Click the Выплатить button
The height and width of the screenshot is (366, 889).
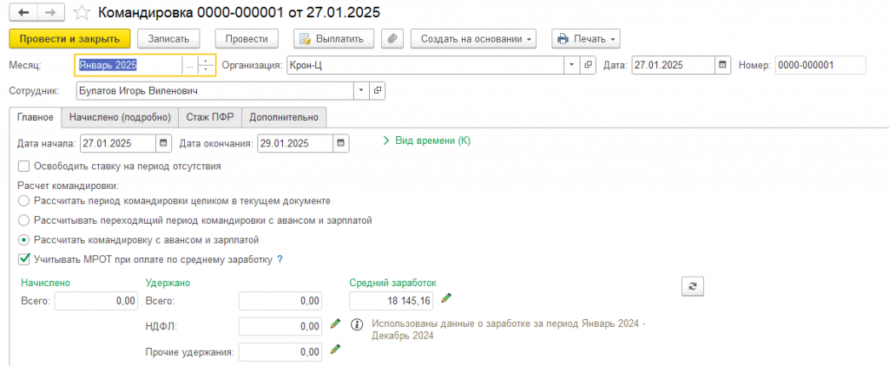coord(334,38)
